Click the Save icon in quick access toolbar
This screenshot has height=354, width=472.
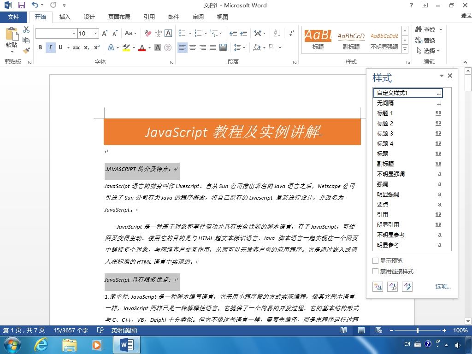(x=21, y=5)
